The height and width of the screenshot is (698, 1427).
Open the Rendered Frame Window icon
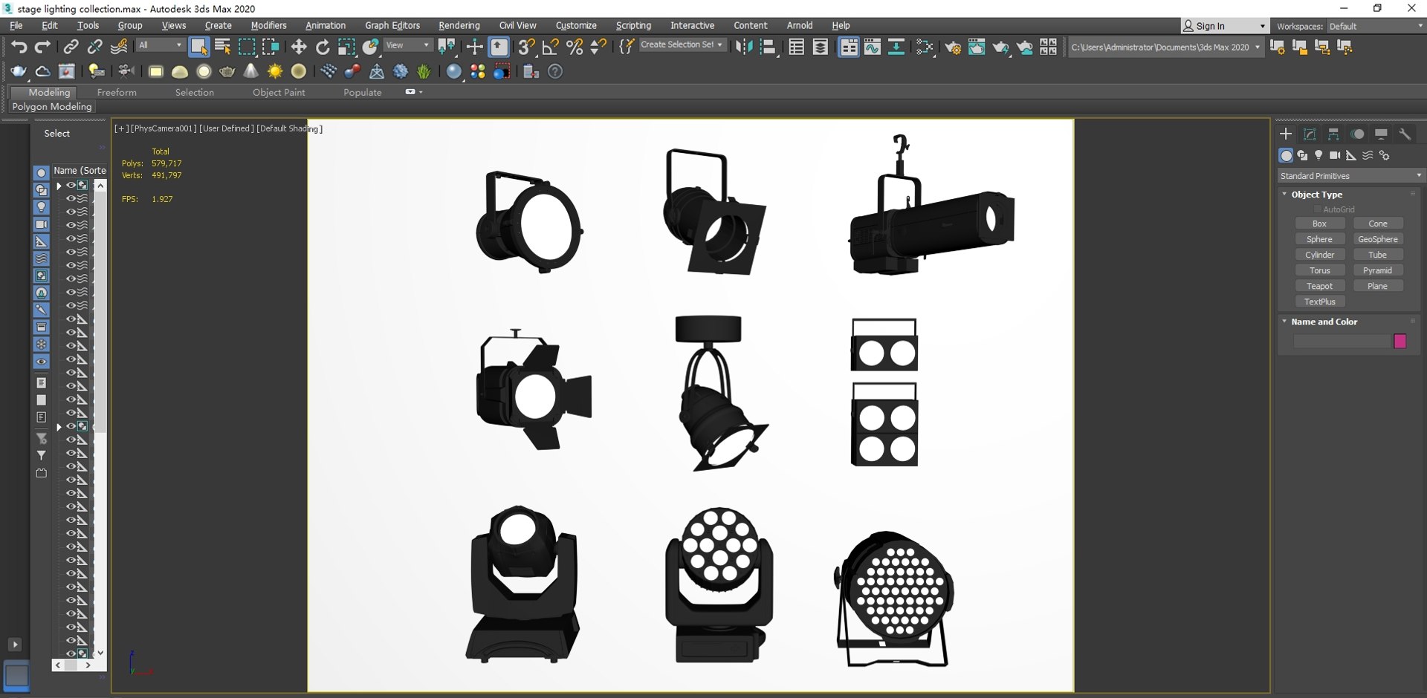[x=977, y=47]
